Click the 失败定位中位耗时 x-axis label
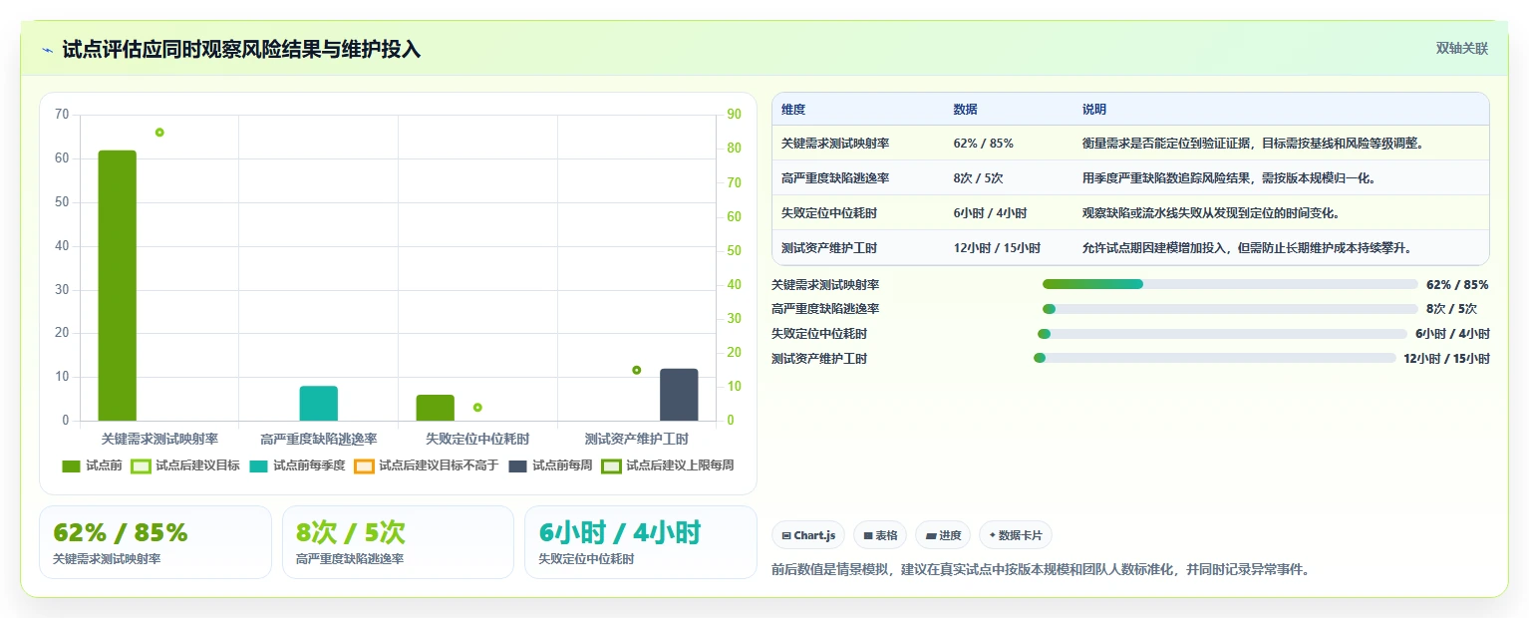Viewport: 1529px width, 618px height. coord(477,439)
